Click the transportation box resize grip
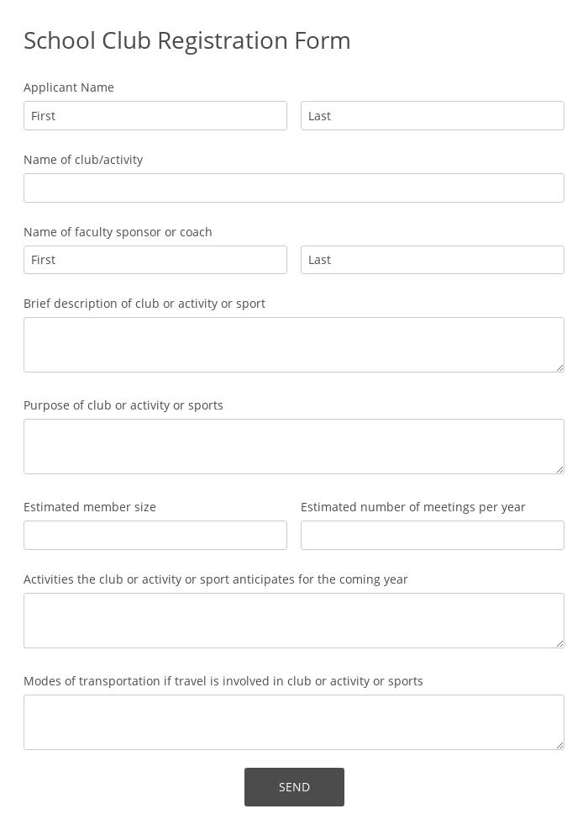This screenshot has height=830, width=588. [559, 745]
